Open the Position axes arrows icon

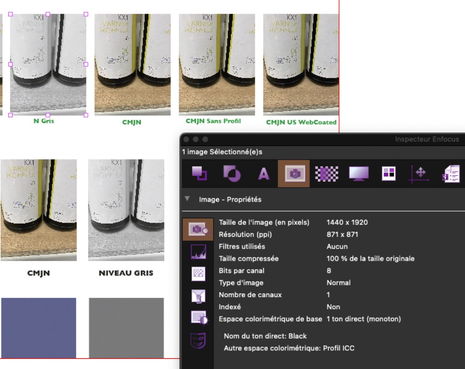[419, 174]
